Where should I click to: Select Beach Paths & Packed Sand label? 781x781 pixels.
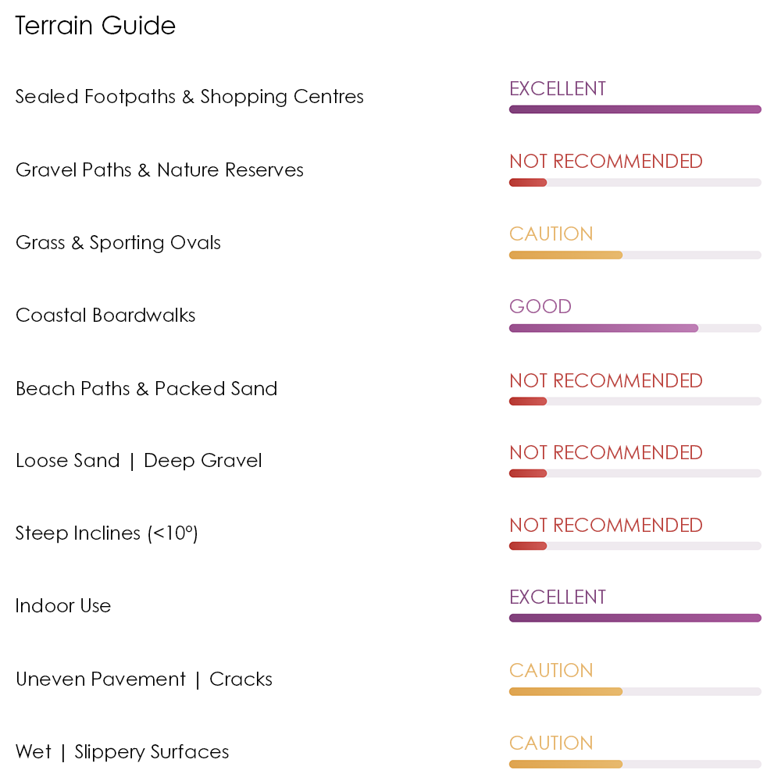147,388
